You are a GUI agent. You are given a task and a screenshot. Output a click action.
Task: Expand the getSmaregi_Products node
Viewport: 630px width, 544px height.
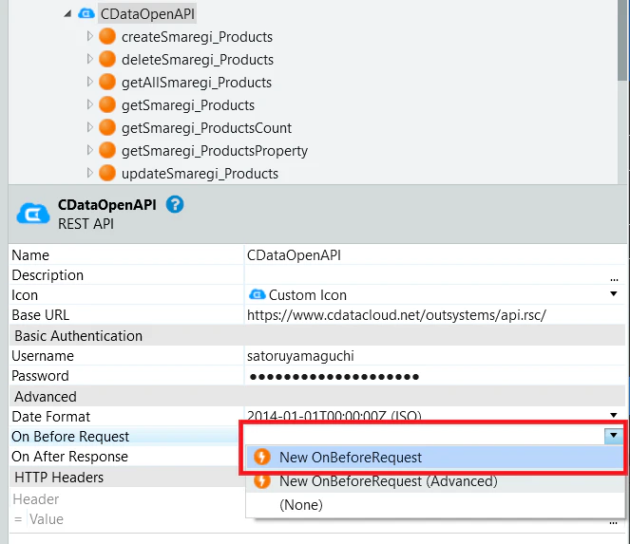coord(89,104)
